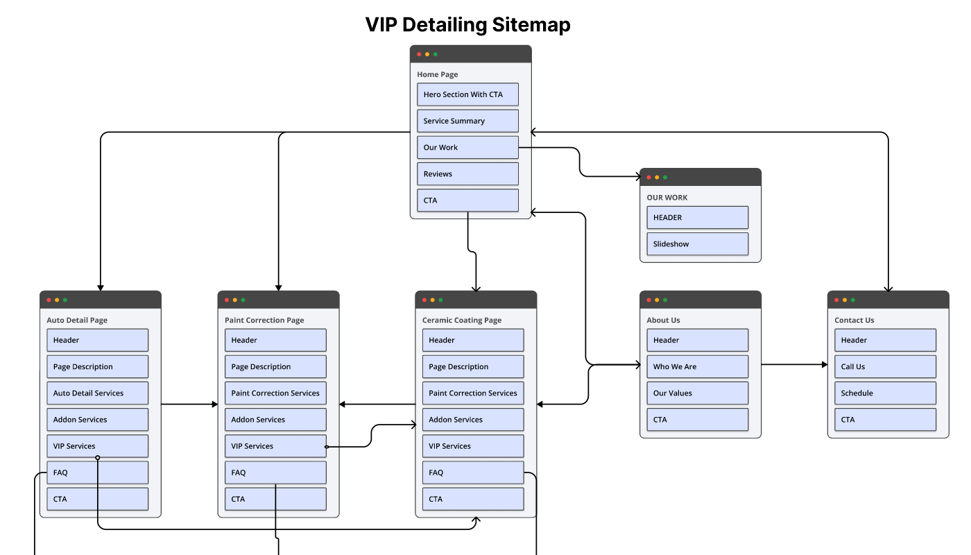Click the VIP Detailing Sitemap title
Image resolution: width=971 pixels, height=555 pixels.
[x=468, y=25]
